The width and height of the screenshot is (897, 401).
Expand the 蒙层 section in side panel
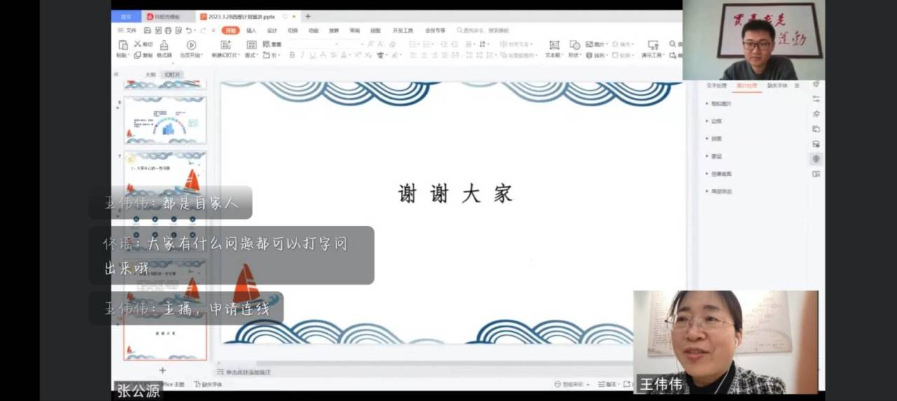click(715, 156)
